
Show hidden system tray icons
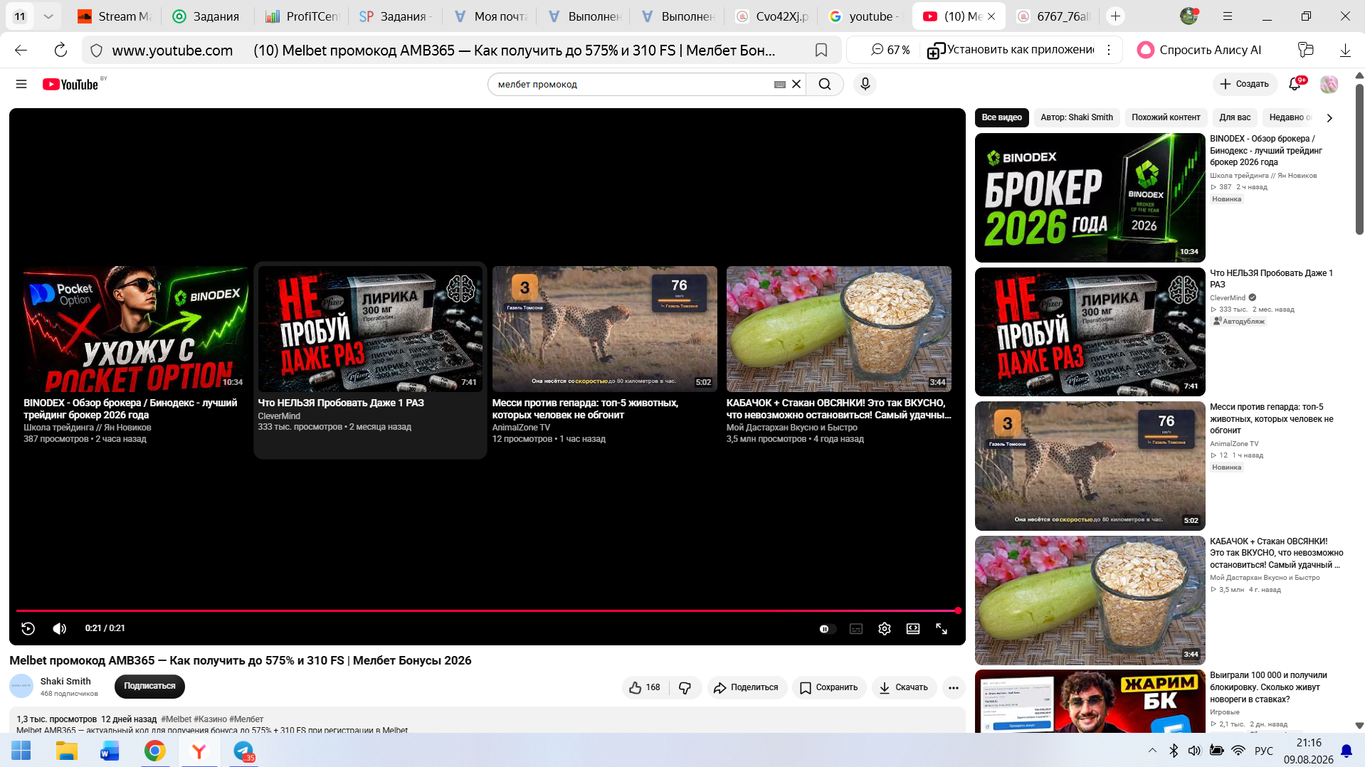click(x=1152, y=751)
